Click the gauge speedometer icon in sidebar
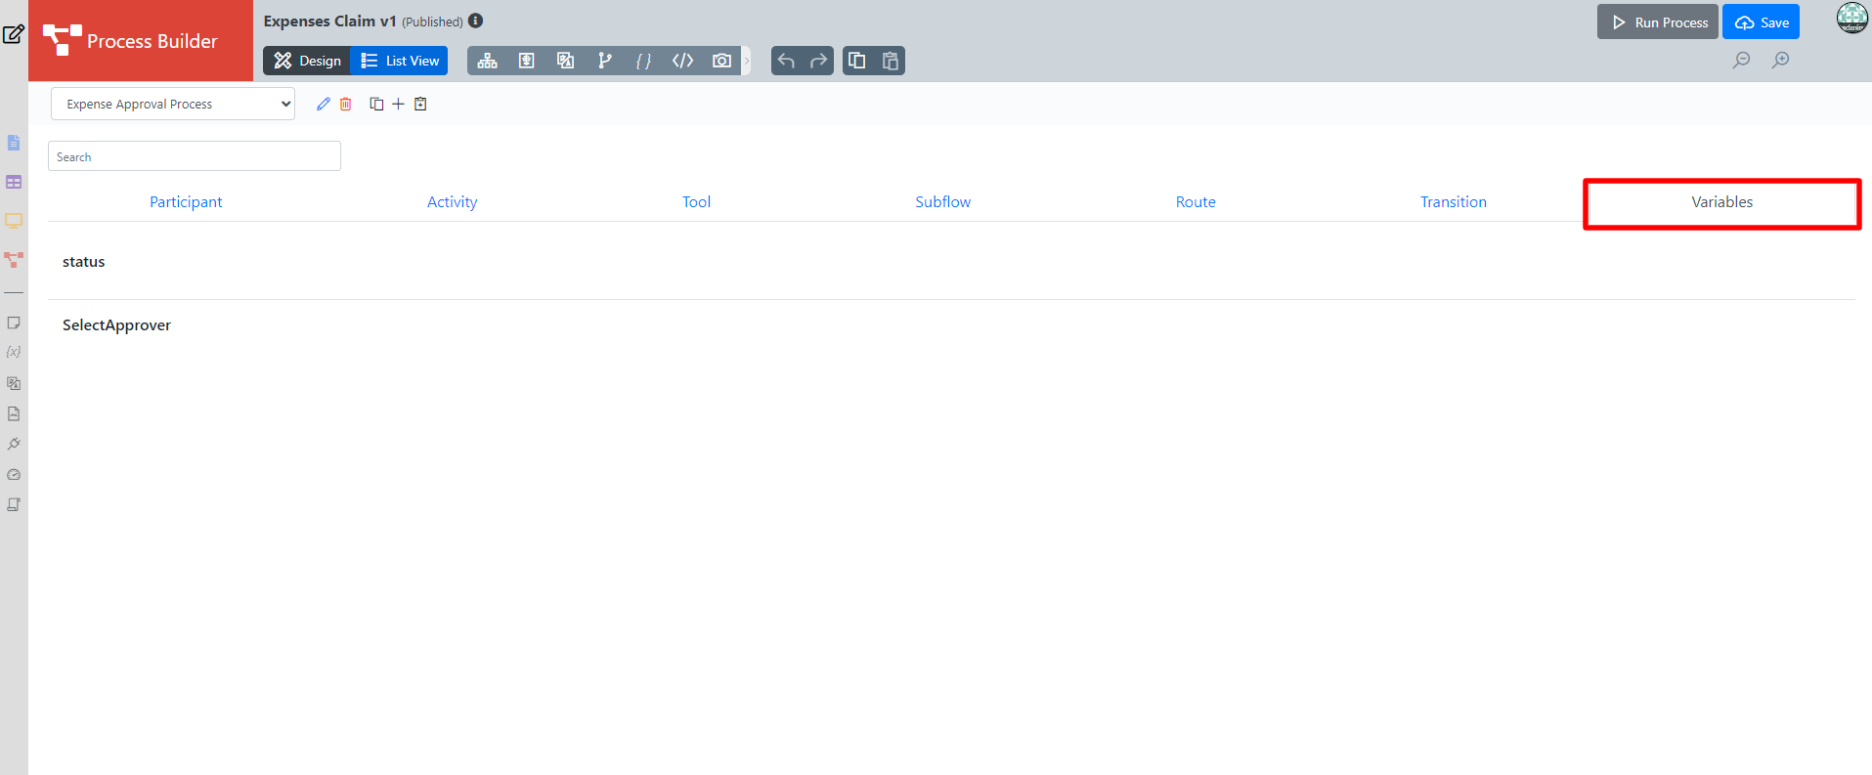The width and height of the screenshot is (1872, 775). tap(14, 474)
